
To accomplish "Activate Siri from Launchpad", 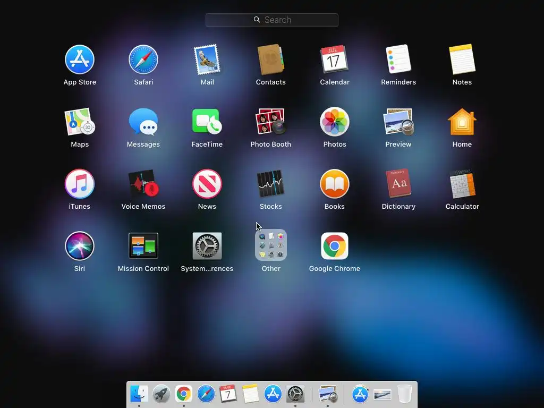I will (80, 246).
